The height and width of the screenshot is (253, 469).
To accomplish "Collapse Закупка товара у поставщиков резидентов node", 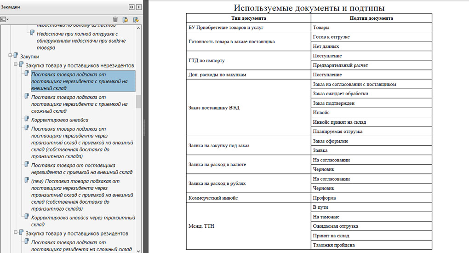I will [x=16, y=232].
